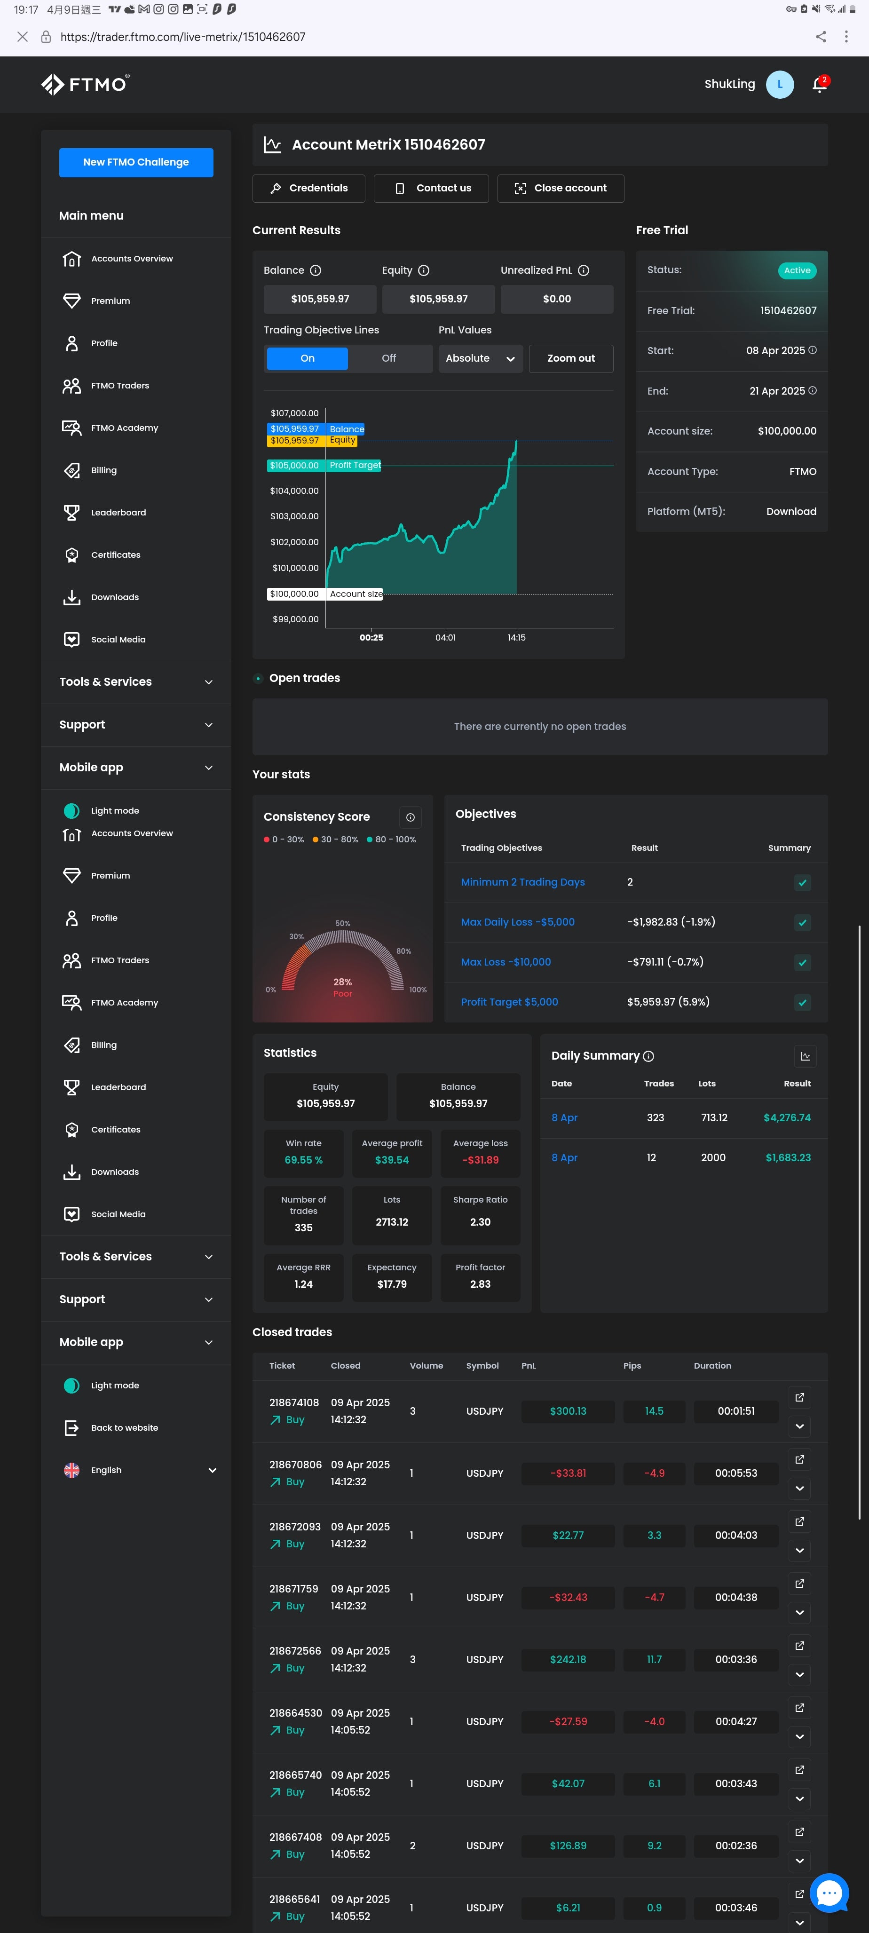Click checkmark for Minimum 2 Trading Days
This screenshot has width=869, height=1933.
tap(802, 883)
